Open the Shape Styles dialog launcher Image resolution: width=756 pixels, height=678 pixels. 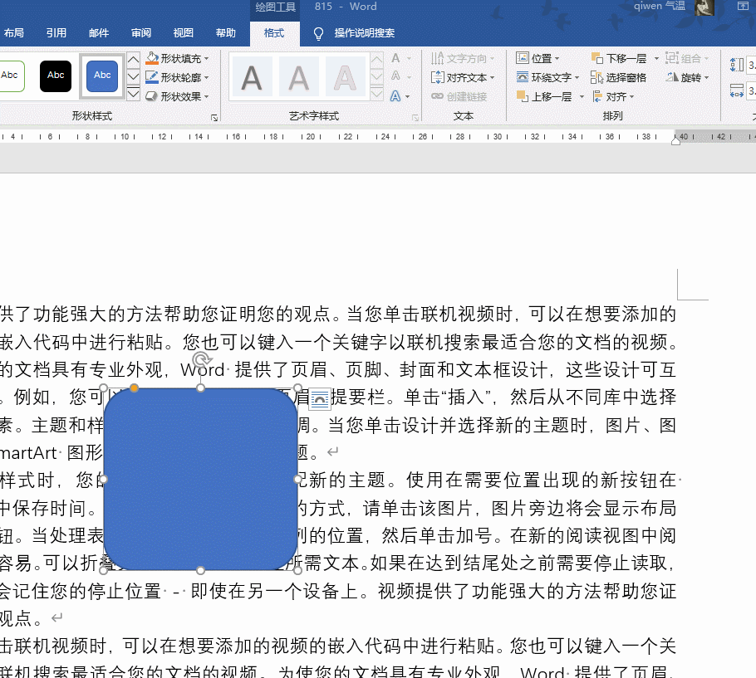tap(214, 118)
